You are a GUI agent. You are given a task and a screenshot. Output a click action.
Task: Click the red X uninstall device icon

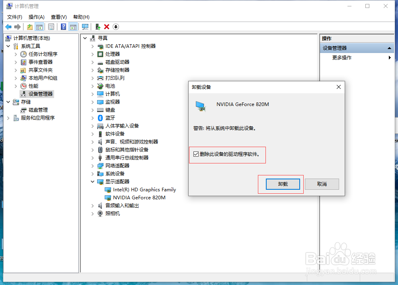[x=107, y=27]
